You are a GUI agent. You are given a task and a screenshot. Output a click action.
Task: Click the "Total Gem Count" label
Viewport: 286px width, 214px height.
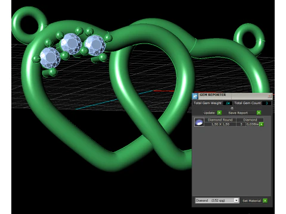click(247, 103)
